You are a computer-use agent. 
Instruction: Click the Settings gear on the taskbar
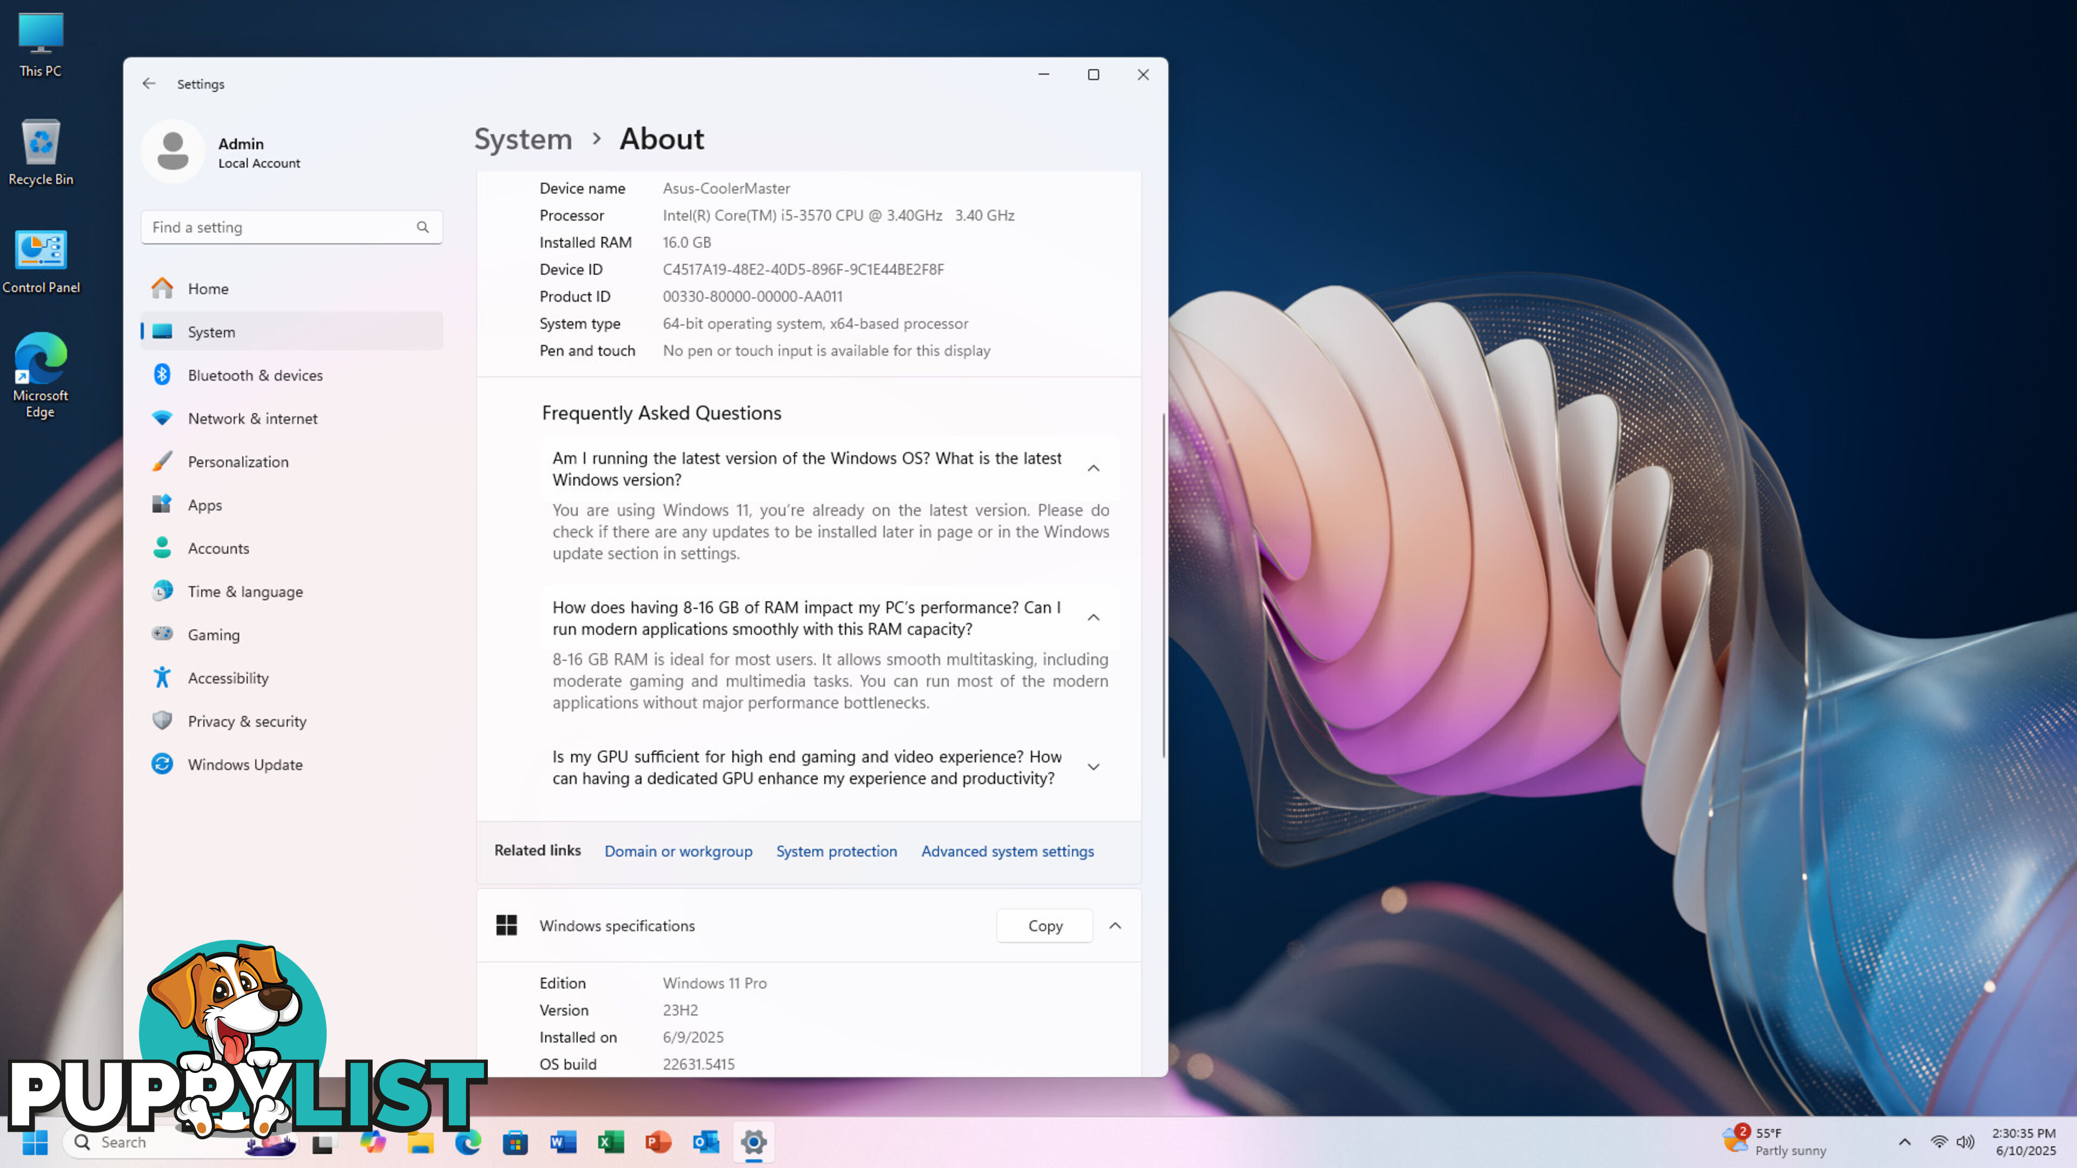tap(754, 1142)
